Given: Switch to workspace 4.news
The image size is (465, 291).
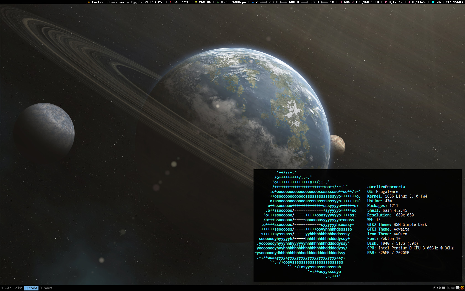Looking at the screenshot, I should click(x=46, y=288).
